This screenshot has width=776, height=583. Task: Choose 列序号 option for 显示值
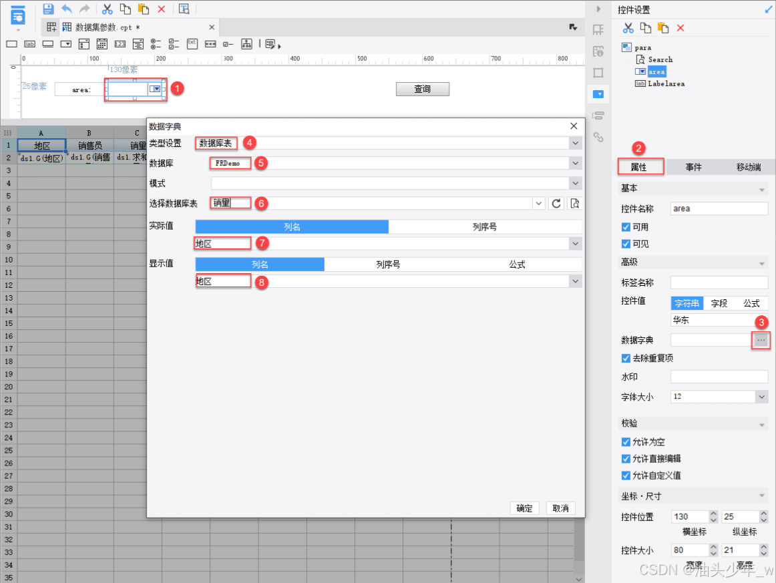389,264
